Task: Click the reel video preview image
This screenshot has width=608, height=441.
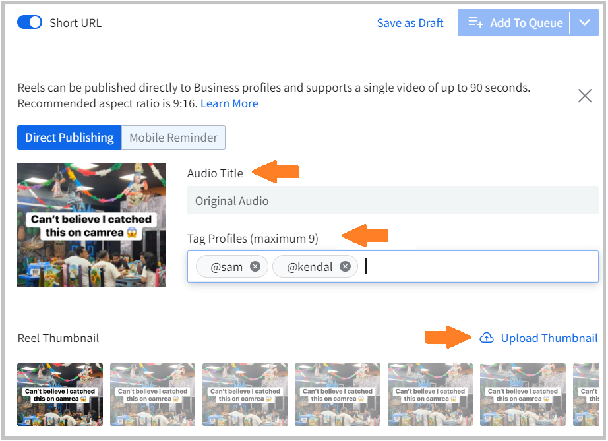Action: [x=91, y=225]
